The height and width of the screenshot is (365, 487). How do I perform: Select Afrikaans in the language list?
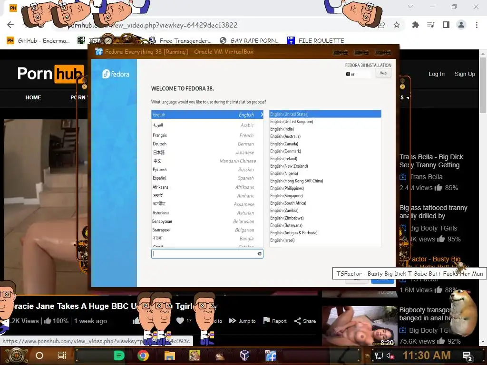pyautogui.click(x=207, y=187)
